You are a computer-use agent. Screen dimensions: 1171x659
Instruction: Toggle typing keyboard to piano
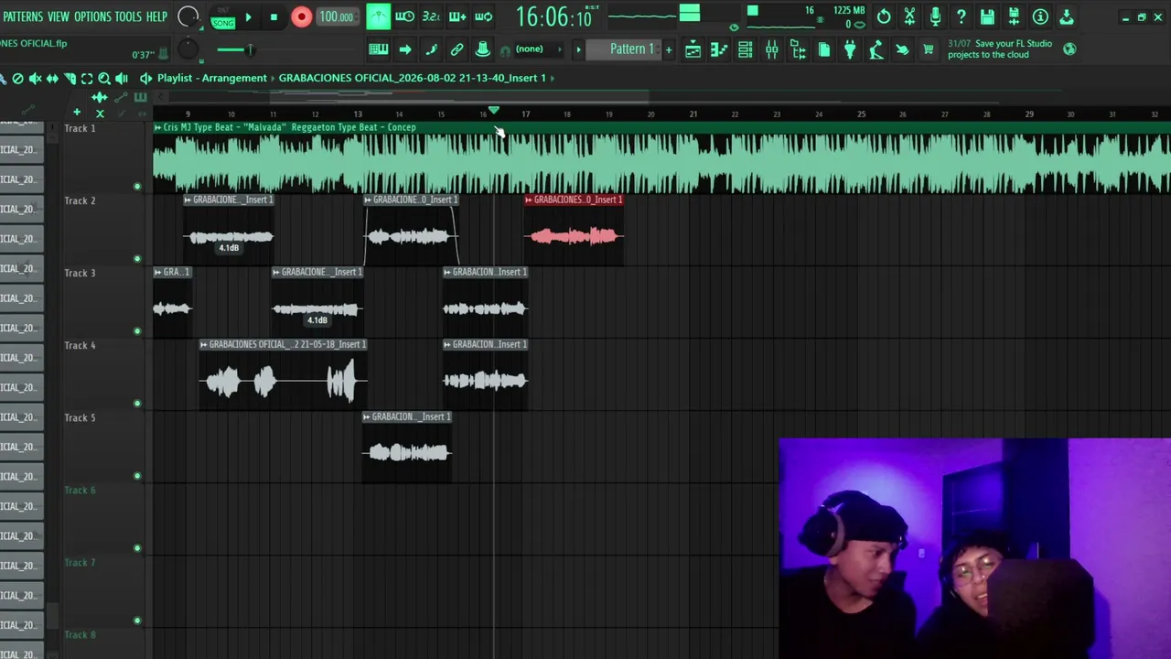click(x=378, y=49)
